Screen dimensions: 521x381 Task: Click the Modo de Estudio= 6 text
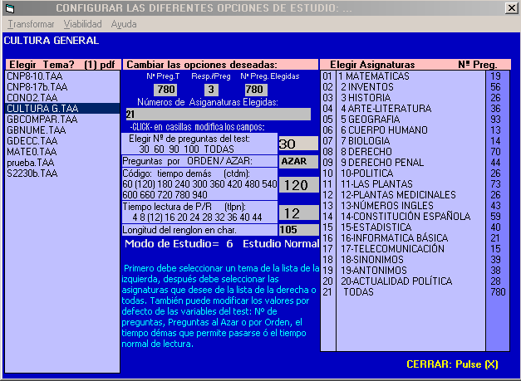click(x=179, y=244)
